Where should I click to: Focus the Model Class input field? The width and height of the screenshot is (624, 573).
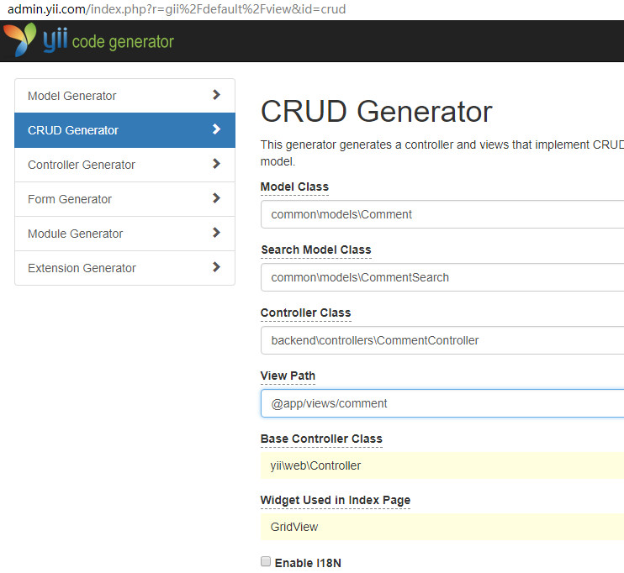442,214
